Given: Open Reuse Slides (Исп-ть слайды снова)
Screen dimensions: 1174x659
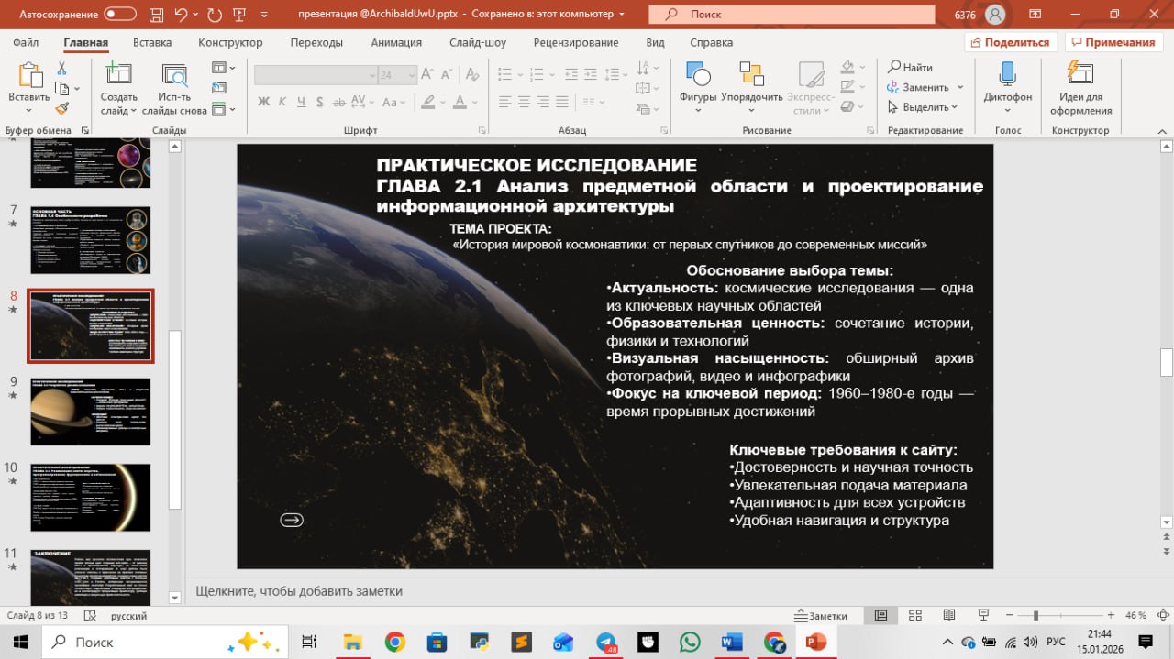Looking at the screenshot, I should click(x=173, y=90).
